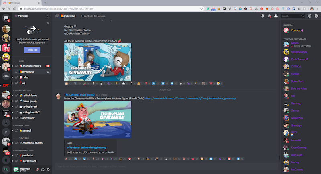321x174 pixels.
Task: Open the suggestions channel
Action: 32,161
